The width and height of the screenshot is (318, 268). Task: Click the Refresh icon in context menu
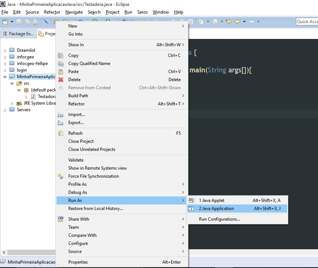61,133
